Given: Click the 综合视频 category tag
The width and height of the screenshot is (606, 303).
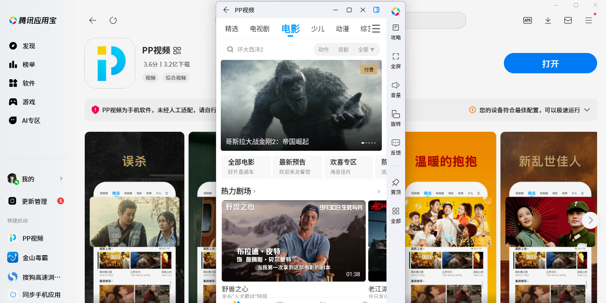Looking at the screenshot, I should (x=176, y=78).
